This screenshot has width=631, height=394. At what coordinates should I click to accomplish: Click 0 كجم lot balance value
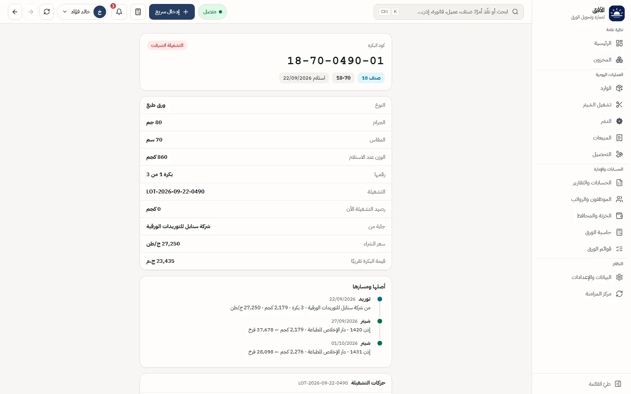(x=153, y=209)
